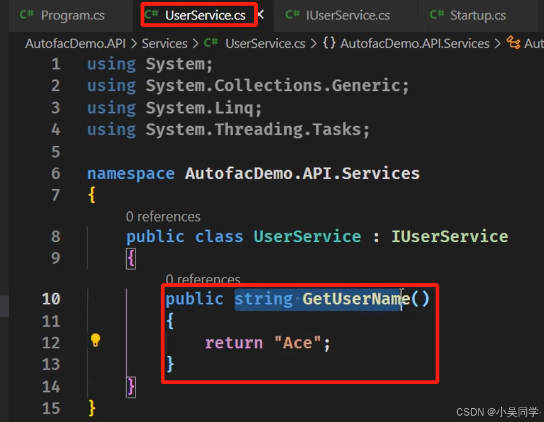Click the closing brace on line 15

[x=92, y=408]
